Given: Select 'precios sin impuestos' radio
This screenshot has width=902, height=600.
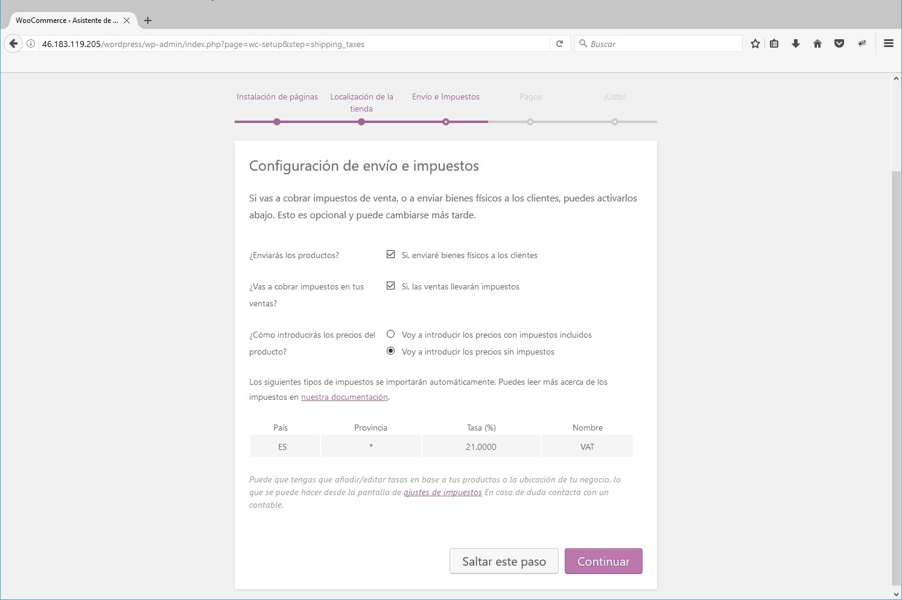Looking at the screenshot, I should coord(391,351).
